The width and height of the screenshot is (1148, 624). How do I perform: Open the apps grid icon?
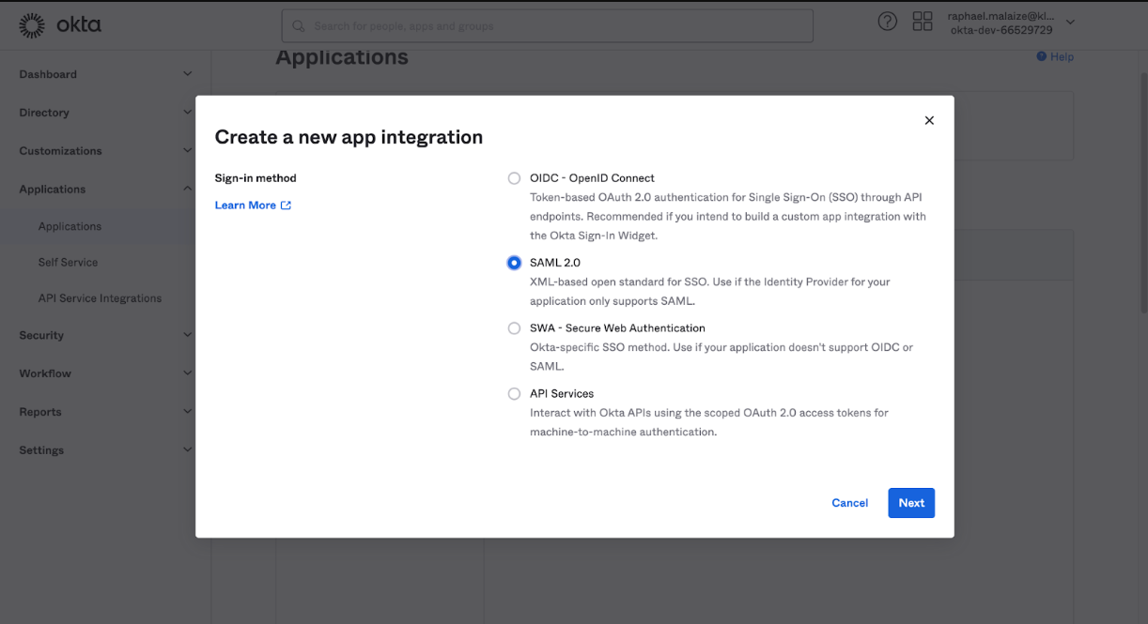922,23
